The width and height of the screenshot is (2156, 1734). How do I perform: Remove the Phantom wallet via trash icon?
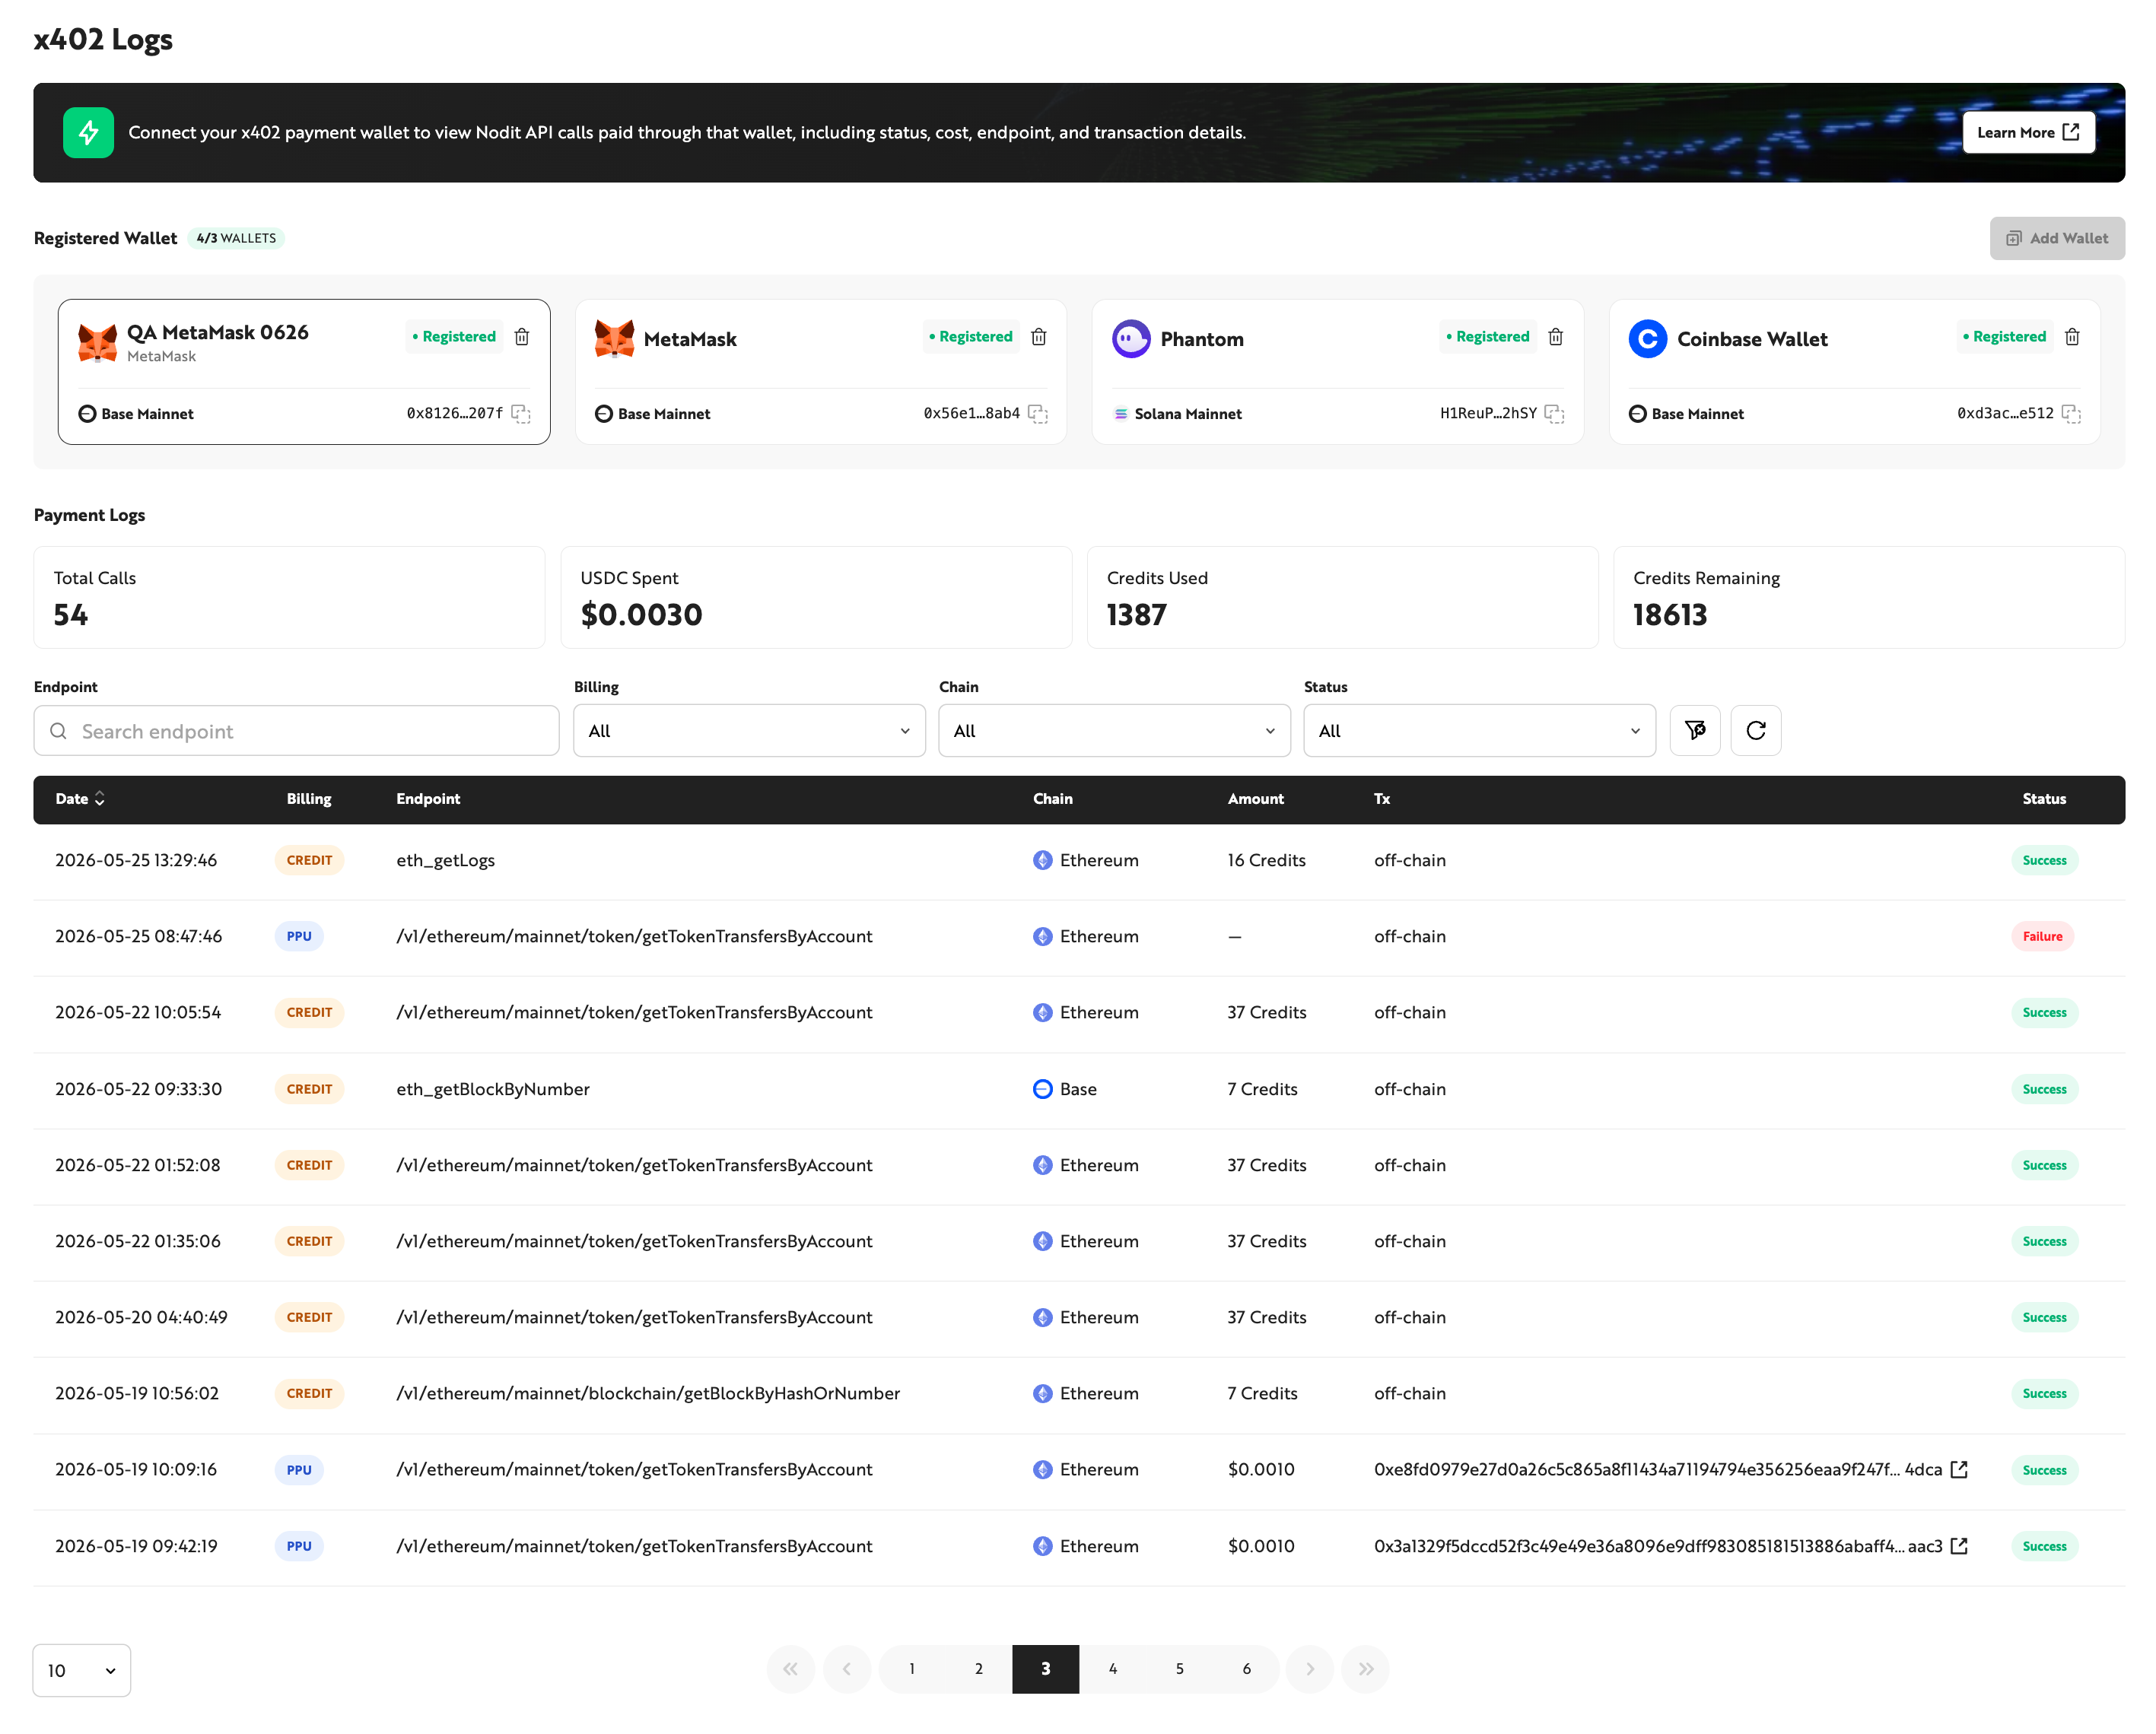pyautogui.click(x=1556, y=337)
